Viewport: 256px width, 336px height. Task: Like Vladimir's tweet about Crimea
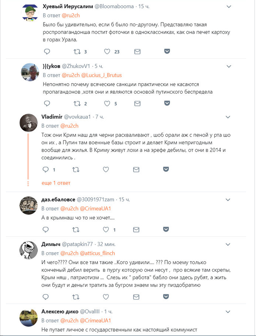(x=106, y=170)
